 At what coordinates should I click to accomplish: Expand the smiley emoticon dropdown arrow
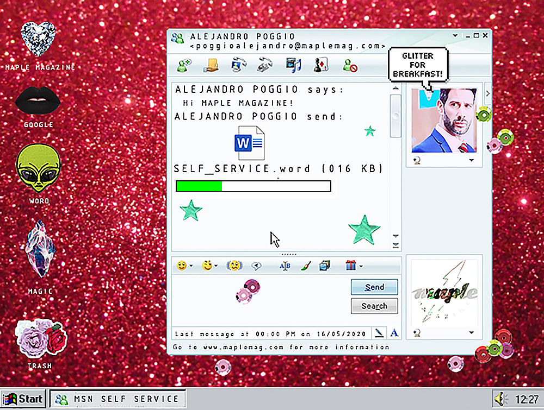click(x=191, y=266)
